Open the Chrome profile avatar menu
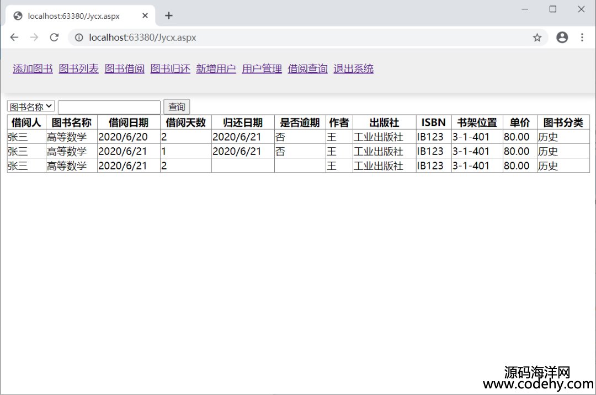 tap(562, 38)
